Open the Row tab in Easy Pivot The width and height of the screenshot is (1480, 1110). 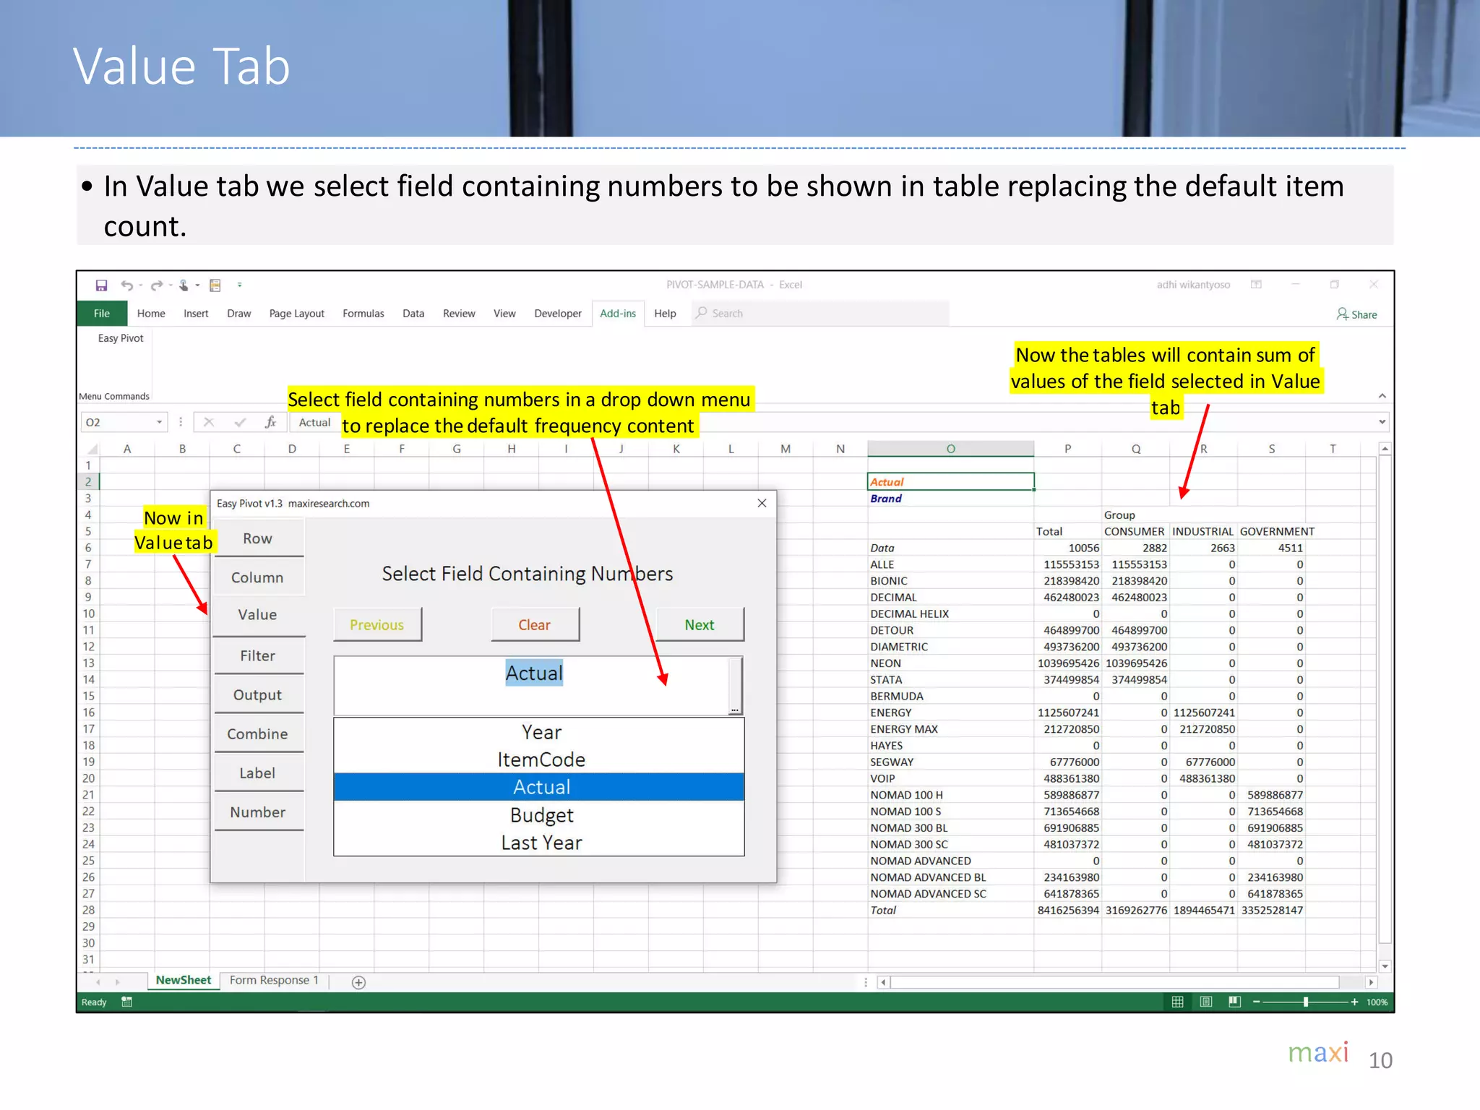coord(258,538)
